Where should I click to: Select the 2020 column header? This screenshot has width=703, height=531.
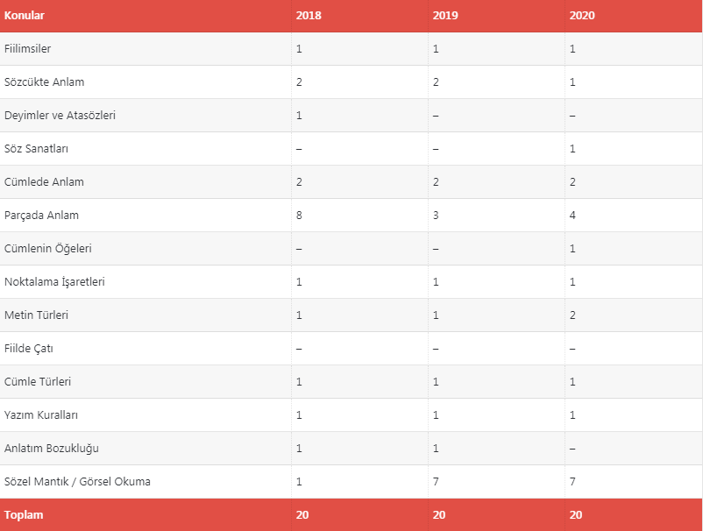coord(582,15)
